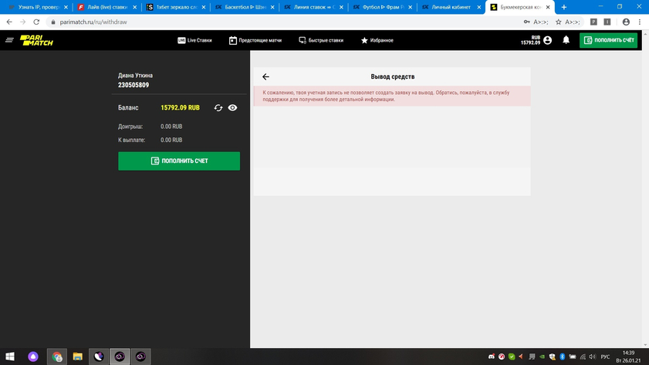Click the name Диана Уткина
Screen dimensions: 649x365
pos(135,76)
